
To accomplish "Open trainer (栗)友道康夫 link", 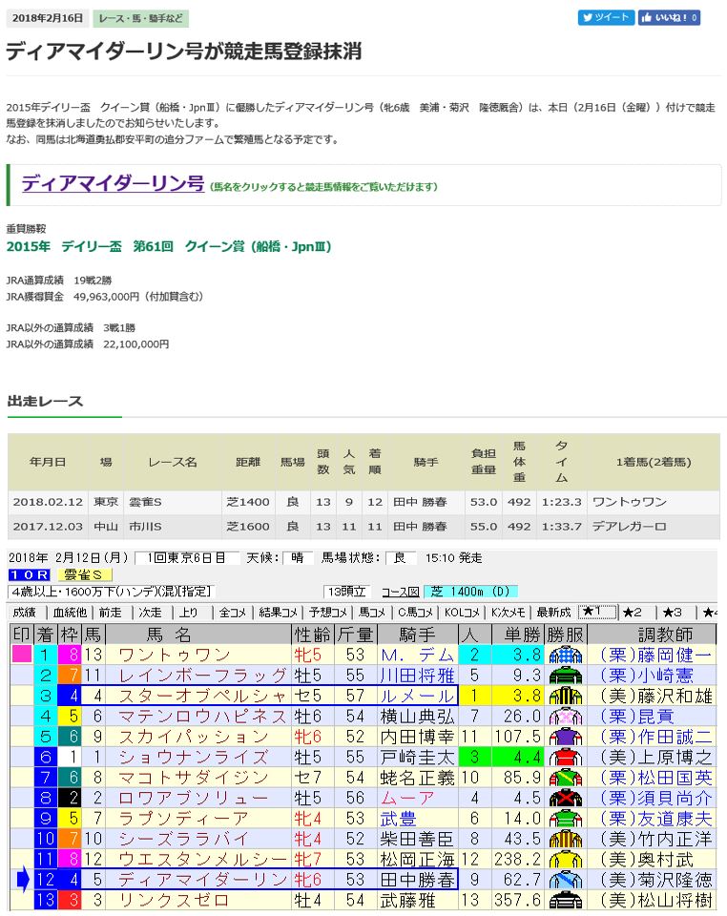I will 656,819.
